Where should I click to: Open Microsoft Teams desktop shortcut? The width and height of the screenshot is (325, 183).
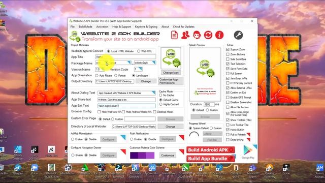[253, 171]
